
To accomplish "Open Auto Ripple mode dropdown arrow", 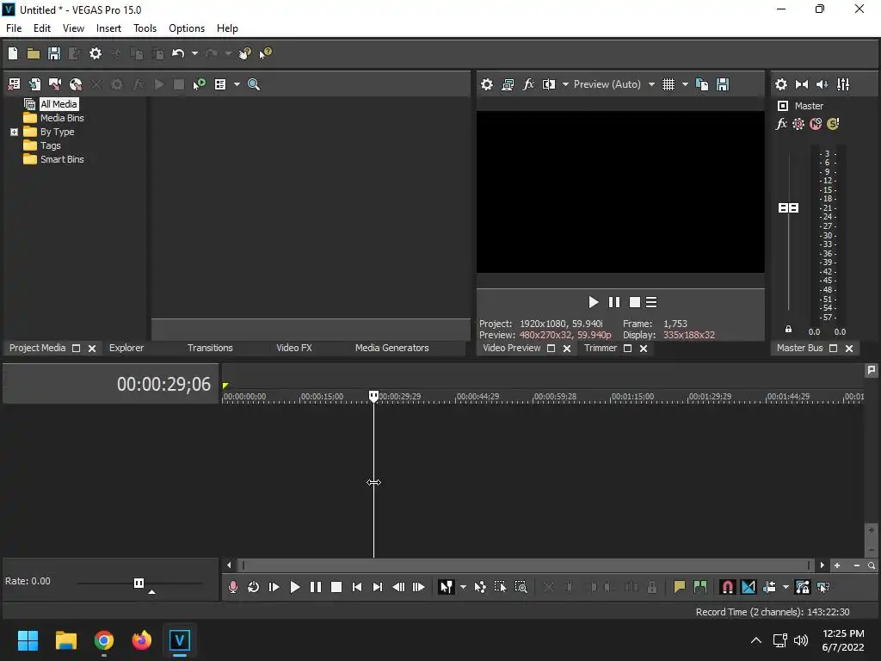I will point(786,587).
